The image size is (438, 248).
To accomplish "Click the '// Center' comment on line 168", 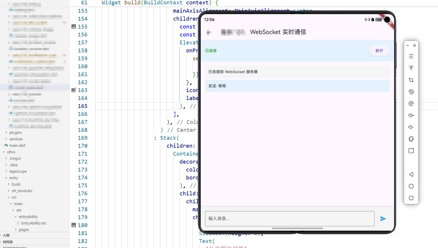I will click(x=182, y=130).
